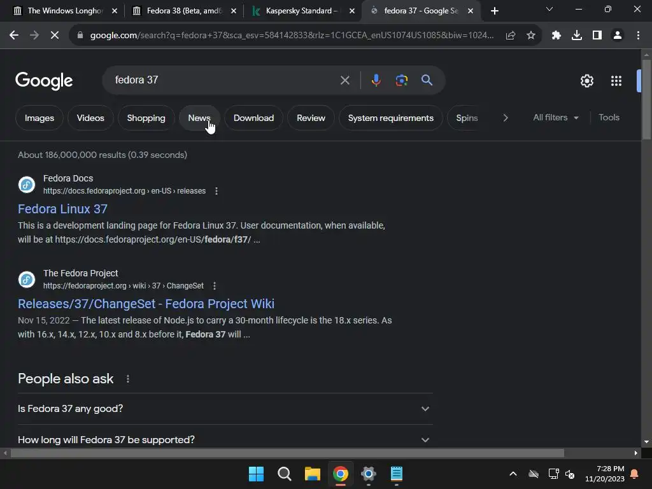Go back to the previous page

click(x=14, y=36)
